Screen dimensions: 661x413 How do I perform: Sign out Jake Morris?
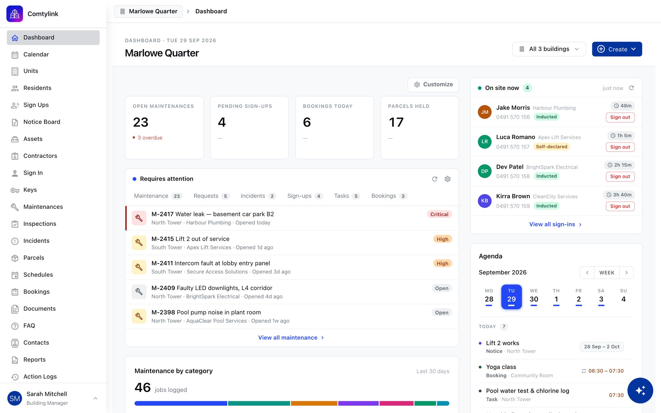tap(620, 117)
